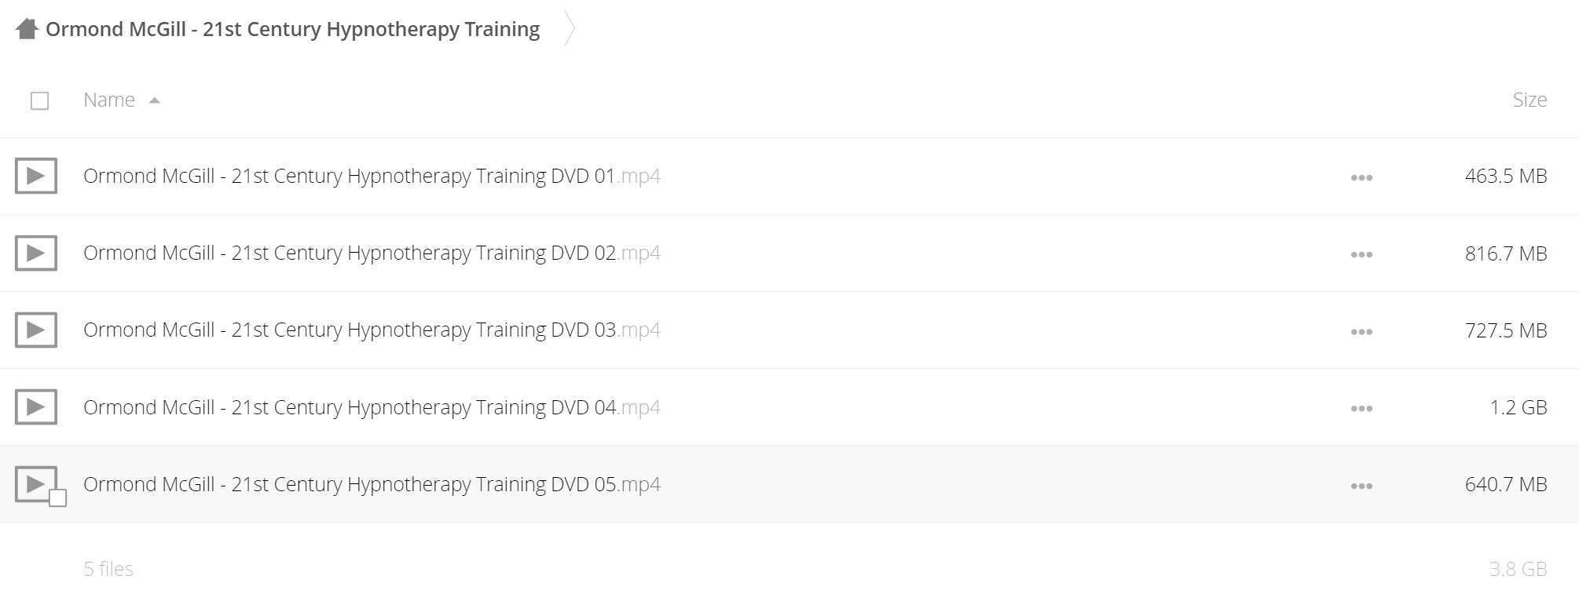Open the DVD 03.mp4 file link
Viewport: 1579px width, 594px height.
tap(372, 330)
